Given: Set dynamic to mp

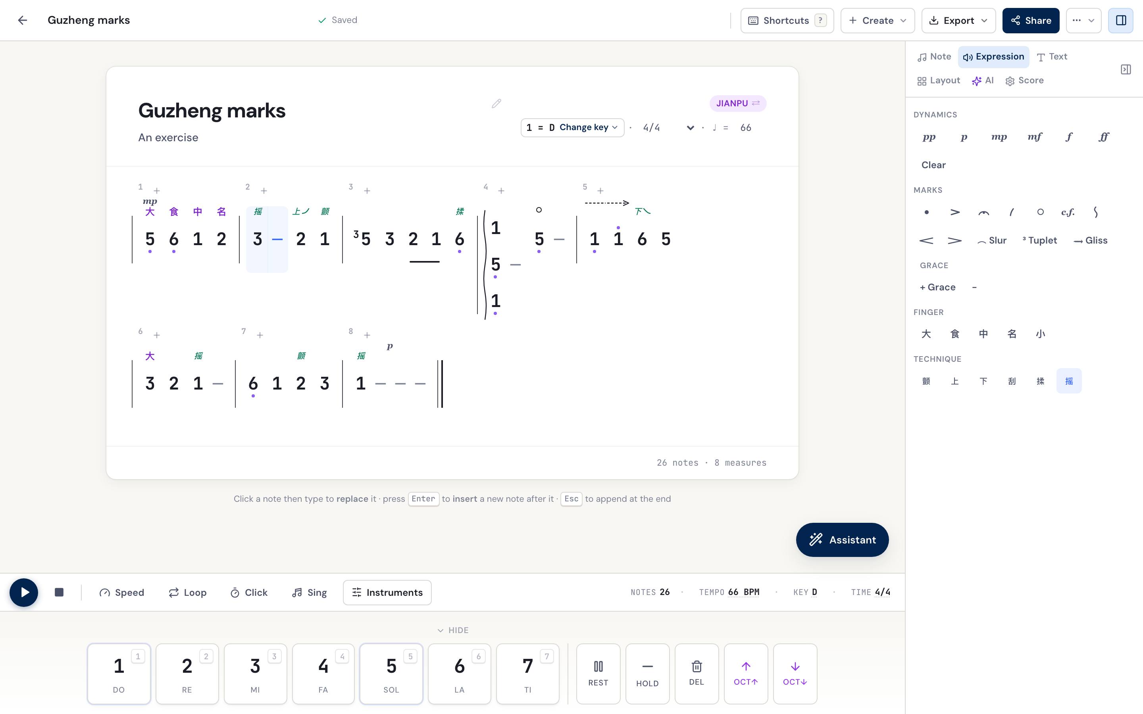Looking at the screenshot, I should (999, 137).
